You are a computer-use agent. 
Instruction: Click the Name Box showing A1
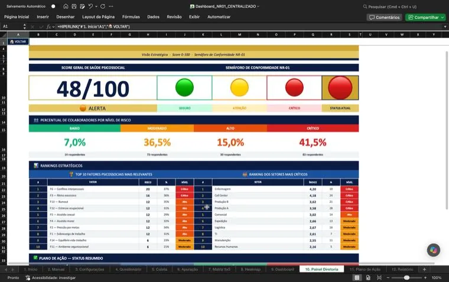click(11, 27)
